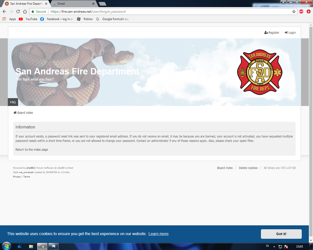
Task: Open the phpBB link in the footer
Action: (x=30, y=168)
